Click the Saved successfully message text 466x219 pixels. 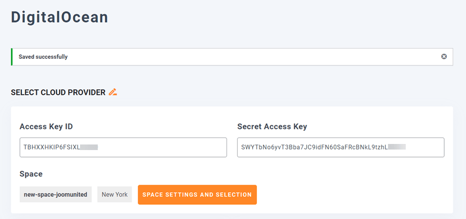coord(43,57)
